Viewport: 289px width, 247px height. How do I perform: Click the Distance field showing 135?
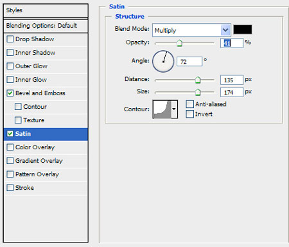[x=232, y=80]
